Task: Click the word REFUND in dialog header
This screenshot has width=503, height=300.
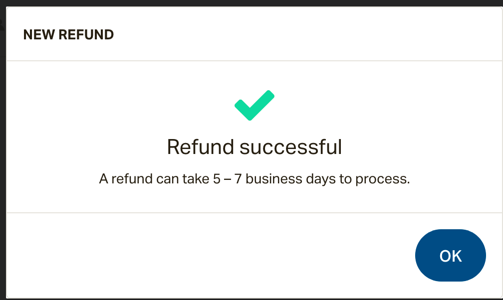Action: coord(86,34)
